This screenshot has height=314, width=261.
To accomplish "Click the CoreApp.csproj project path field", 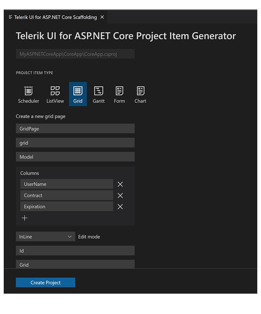I will click(x=75, y=54).
